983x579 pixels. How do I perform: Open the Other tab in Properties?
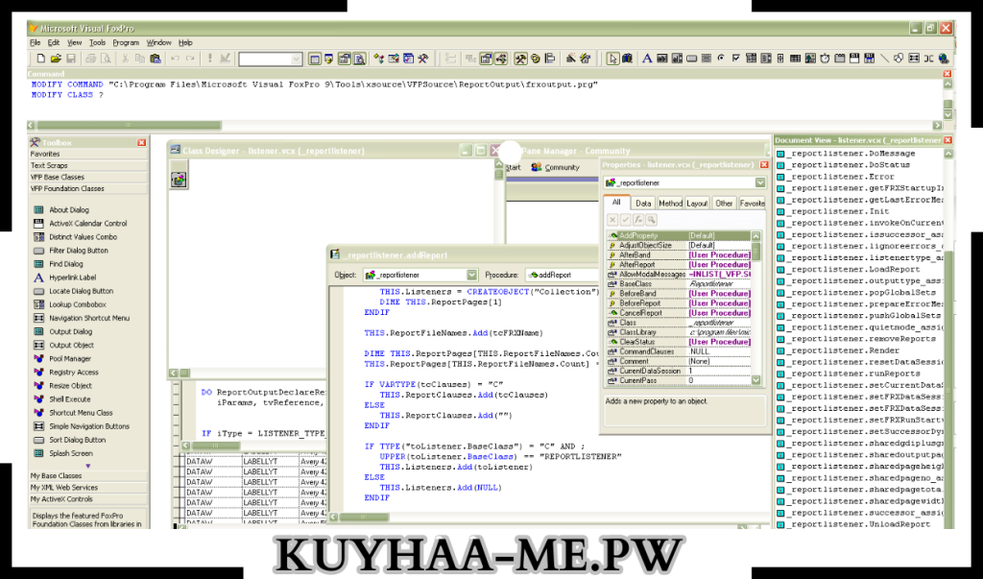click(x=724, y=204)
